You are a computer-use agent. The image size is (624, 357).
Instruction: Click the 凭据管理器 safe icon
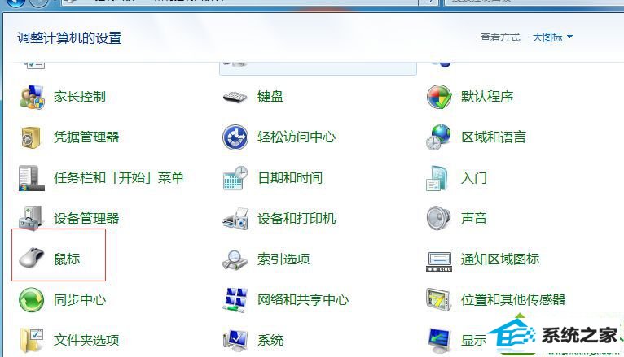pyautogui.click(x=31, y=137)
